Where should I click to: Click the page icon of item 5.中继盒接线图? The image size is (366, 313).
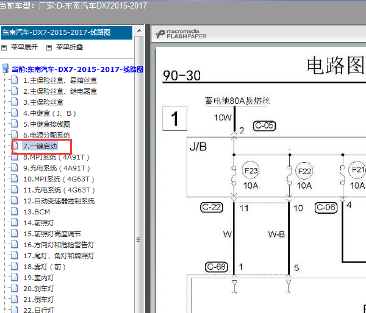[15, 124]
